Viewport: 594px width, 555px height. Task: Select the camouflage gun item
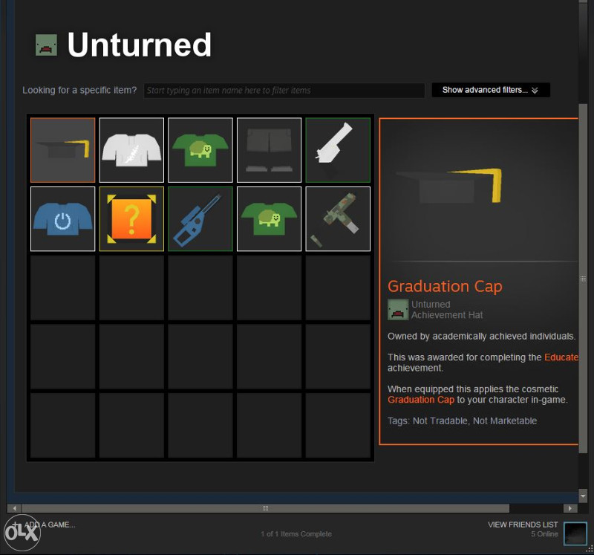pos(338,218)
